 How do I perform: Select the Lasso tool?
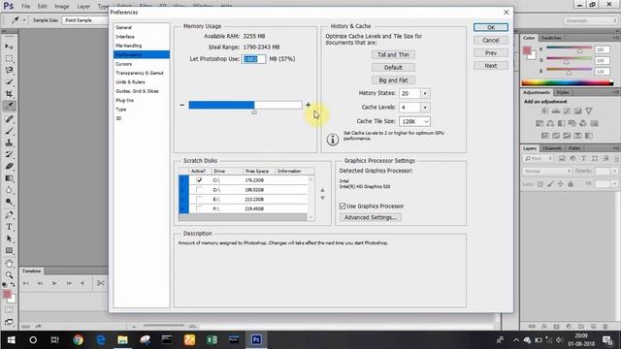coord(9,70)
